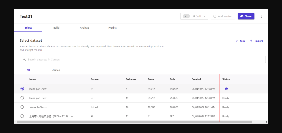Switch to the Build tab
Viewport: 282px width, 133px height.
click(x=56, y=28)
